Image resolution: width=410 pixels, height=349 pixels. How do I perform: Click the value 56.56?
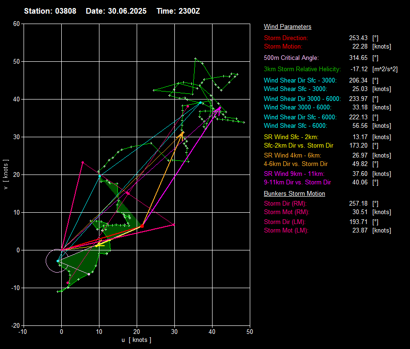click(x=360, y=126)
